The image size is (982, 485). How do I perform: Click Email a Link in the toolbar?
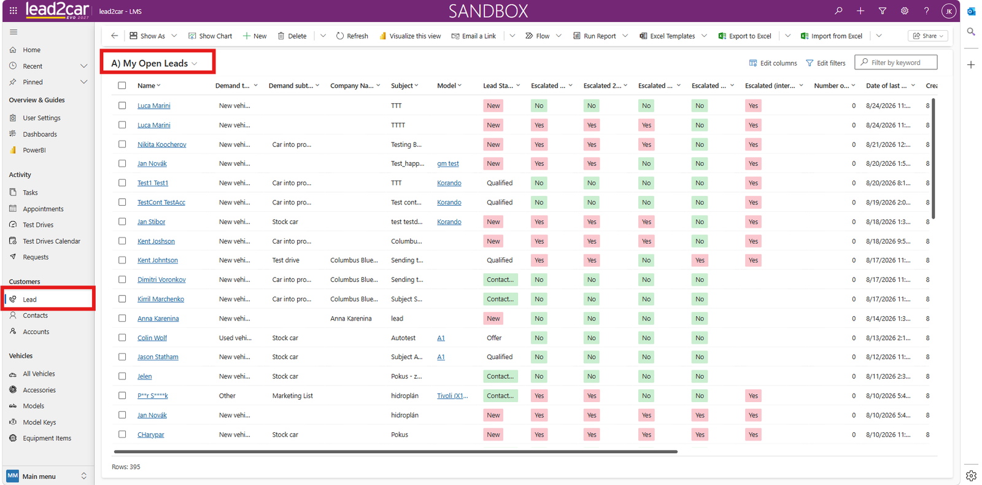[x=474, y=36]
